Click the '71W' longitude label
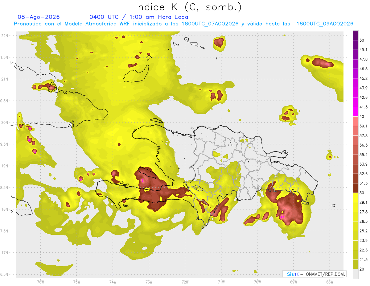This screenshot has height=286, width=370. pyautogui.click(x=221, y=282)
